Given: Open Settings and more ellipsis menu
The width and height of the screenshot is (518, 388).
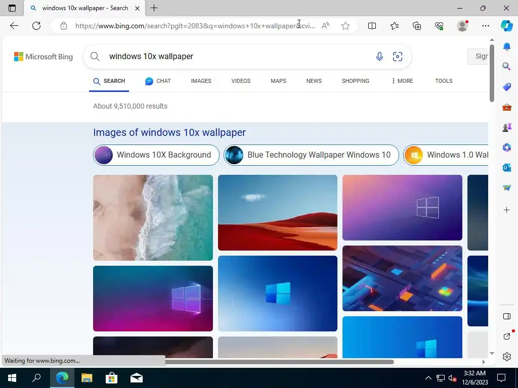Looking at the screenshot, I should tap(485, 26).
